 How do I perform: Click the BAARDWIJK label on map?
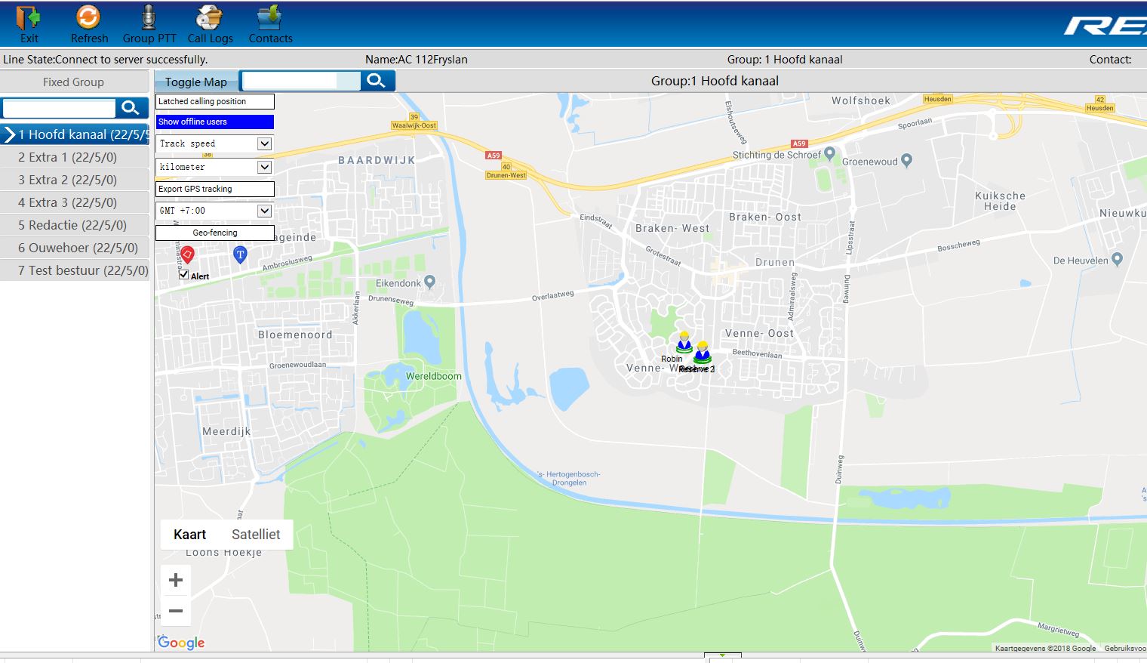point(377,160)
